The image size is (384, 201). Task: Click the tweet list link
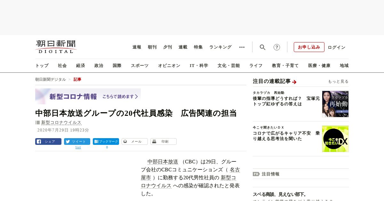click(x=78, y=147)
